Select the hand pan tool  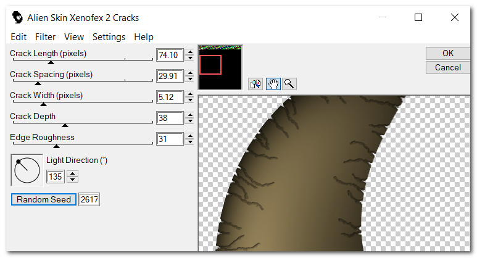tap(272, 84)
